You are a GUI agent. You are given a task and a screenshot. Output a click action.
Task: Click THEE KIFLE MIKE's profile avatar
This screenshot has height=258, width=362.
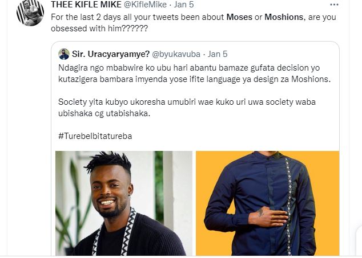click(x=30, y=13)
